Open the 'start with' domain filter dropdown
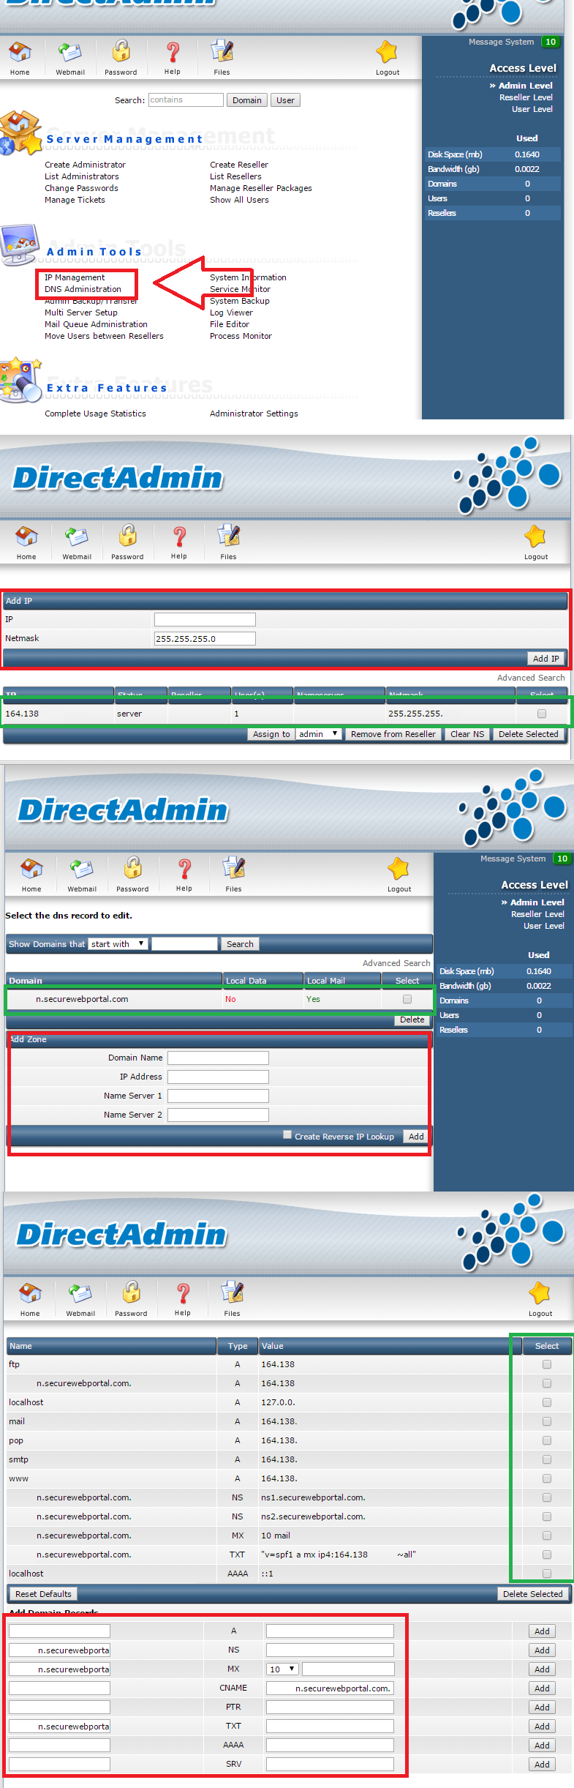 (118, 944)
